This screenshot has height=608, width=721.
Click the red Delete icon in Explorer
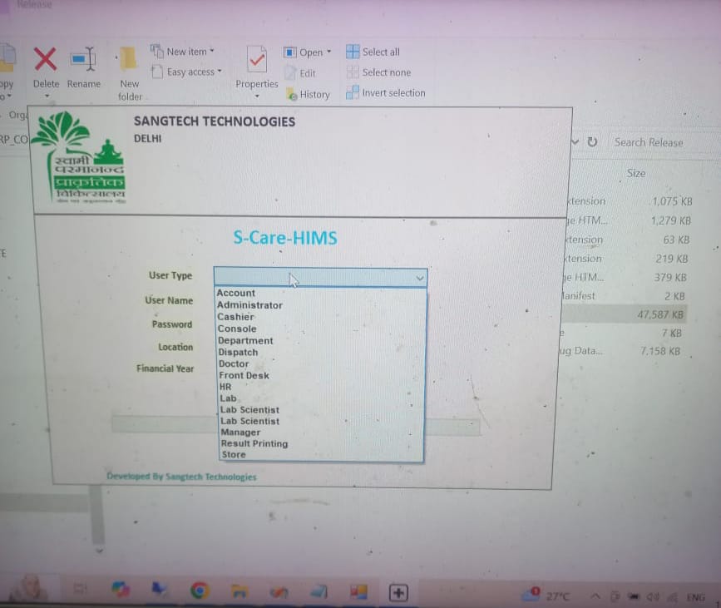(x=45, y=59)
